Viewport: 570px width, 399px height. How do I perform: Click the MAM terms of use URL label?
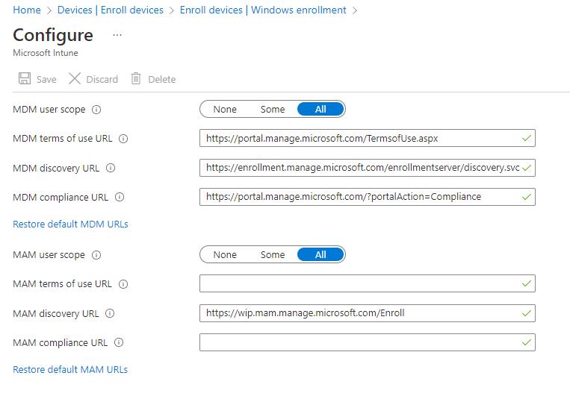click(x=62, y=284)
